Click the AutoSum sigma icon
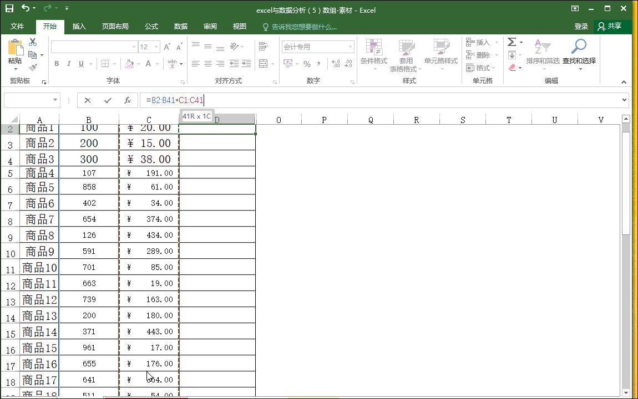The image size is (638, 399). pyautogui.click(x=512, y=42)
